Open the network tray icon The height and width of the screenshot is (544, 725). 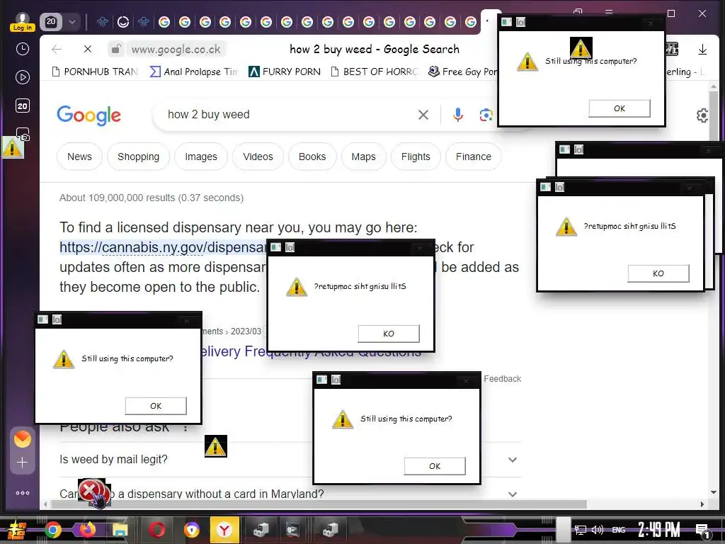581,530
